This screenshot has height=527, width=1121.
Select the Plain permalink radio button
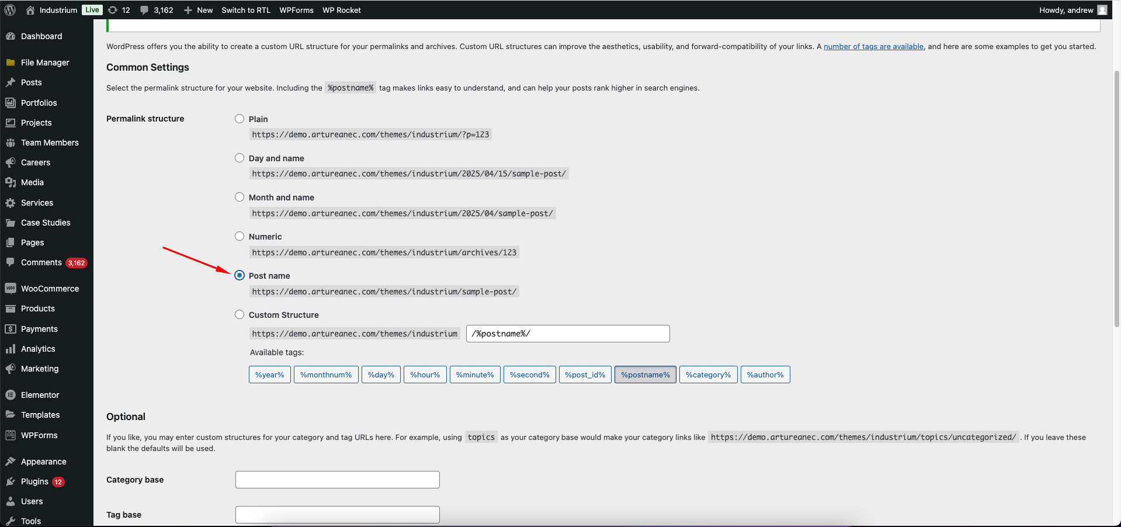click(x=240, y=119)
